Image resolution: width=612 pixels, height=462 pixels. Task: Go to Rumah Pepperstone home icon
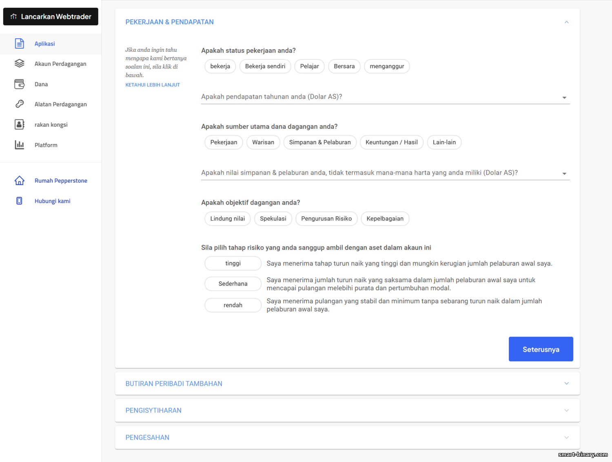point(19,181)
